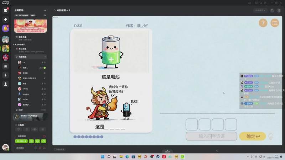Open the discover sparkle icon in sidebar

point(5,20)
